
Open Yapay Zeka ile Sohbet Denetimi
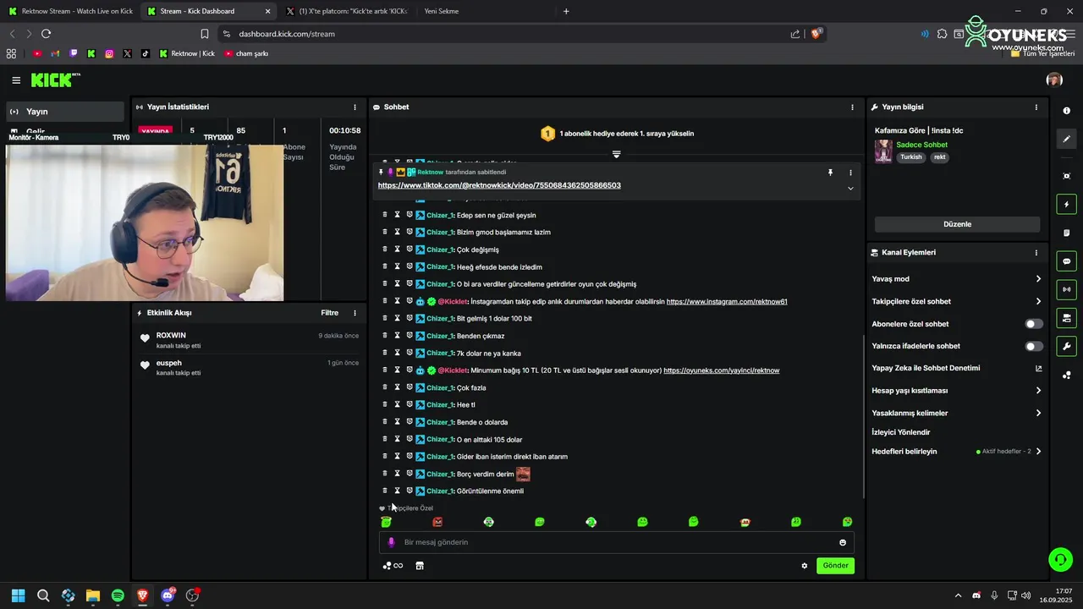[x=957, y=369]
